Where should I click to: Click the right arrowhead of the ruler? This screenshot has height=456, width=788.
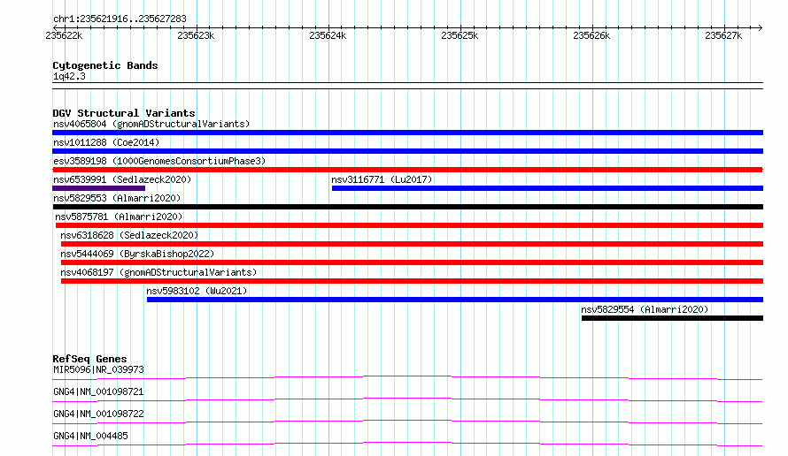click(x=761, y=27)
